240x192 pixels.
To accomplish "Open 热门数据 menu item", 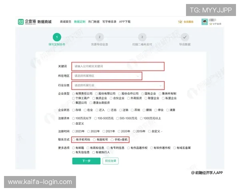I will coord(94,22).
